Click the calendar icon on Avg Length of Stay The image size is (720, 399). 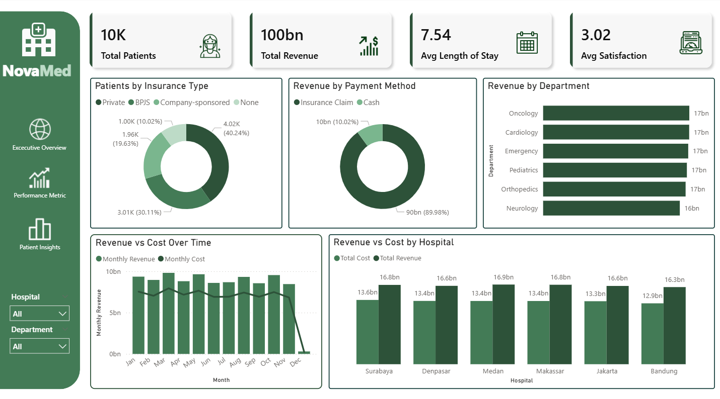click(528, 43)
